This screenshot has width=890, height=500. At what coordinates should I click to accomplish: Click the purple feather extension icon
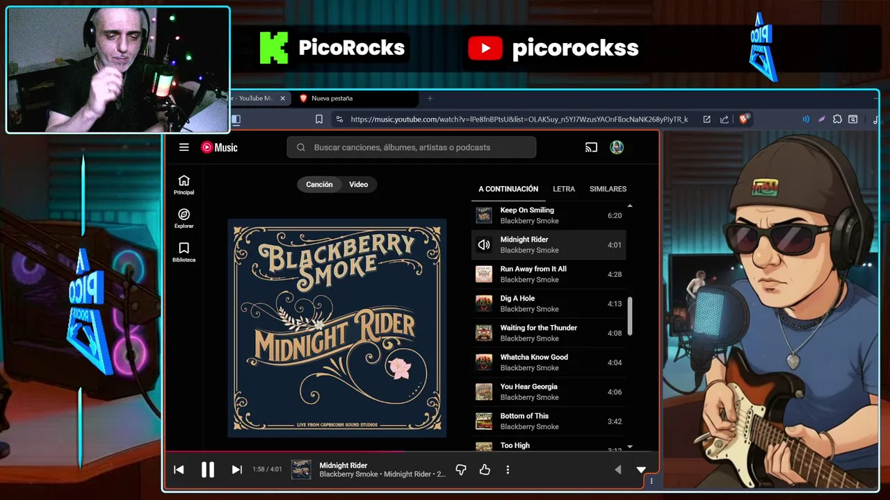point(821,119)
